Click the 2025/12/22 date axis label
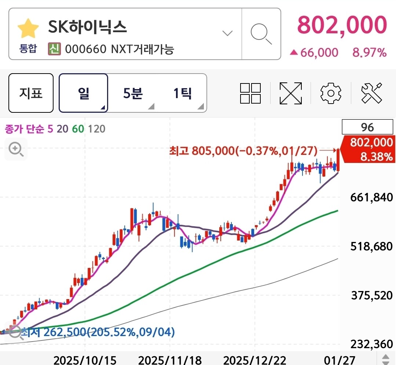 click(x=254, y=360)
